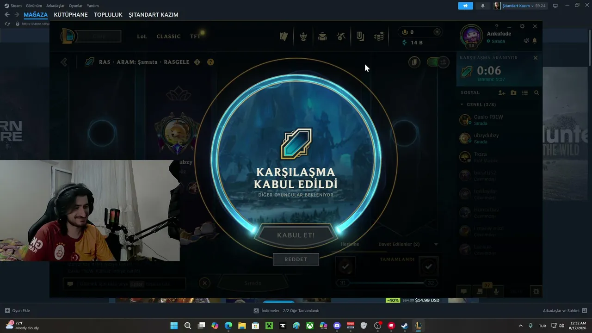Click the Ankafade profile avatar
The width and height of the screenshot is (592, 333).
coord(471,36)
